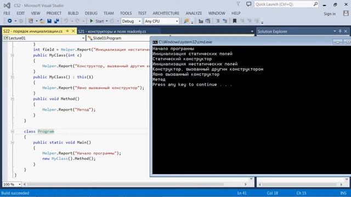Open the FILE menu
This screenshot has height=197, width=351.
(7, 13)
